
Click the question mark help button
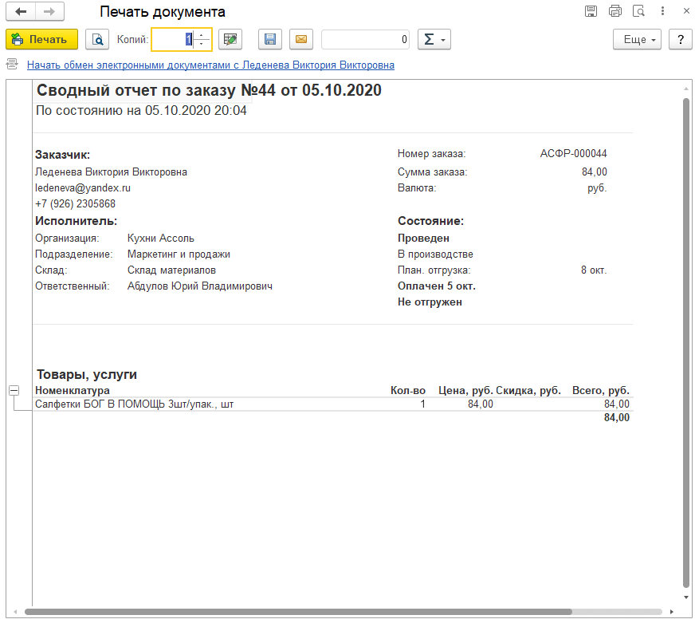pos(680,39)
